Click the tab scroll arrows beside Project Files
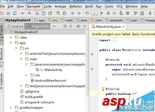 tap(54, 27)
